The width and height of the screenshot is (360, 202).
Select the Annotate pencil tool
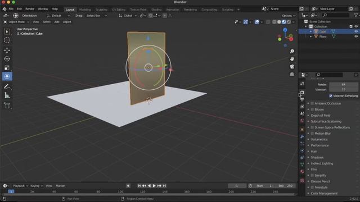[7, 86]
